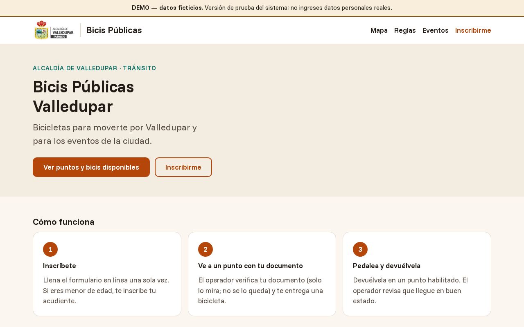Screen dimensions: 524x327
Task: Go to the Mapa menu item
Action: (379, 30)
